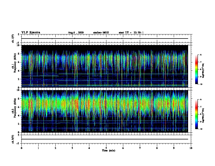Click ch.1 frequency tick label '6'
Screen dimensions: 215x166
tap(19, 62)
